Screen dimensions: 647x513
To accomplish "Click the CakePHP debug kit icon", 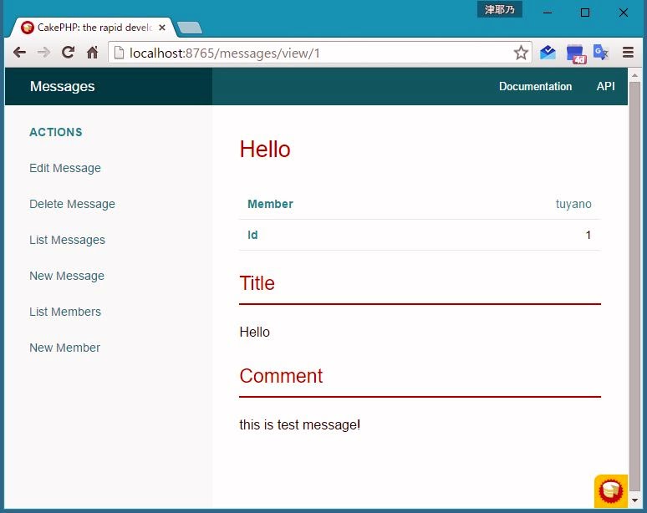I will point(611,490).
